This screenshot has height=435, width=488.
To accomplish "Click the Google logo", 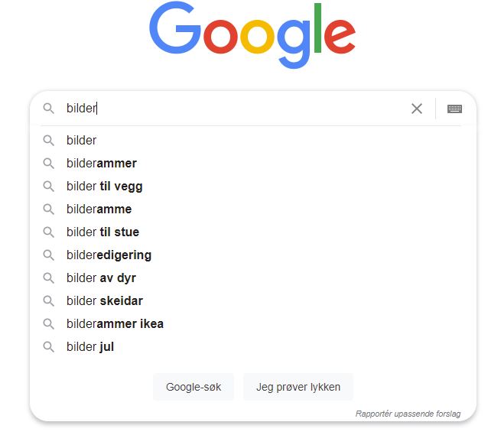I will 252,35.
